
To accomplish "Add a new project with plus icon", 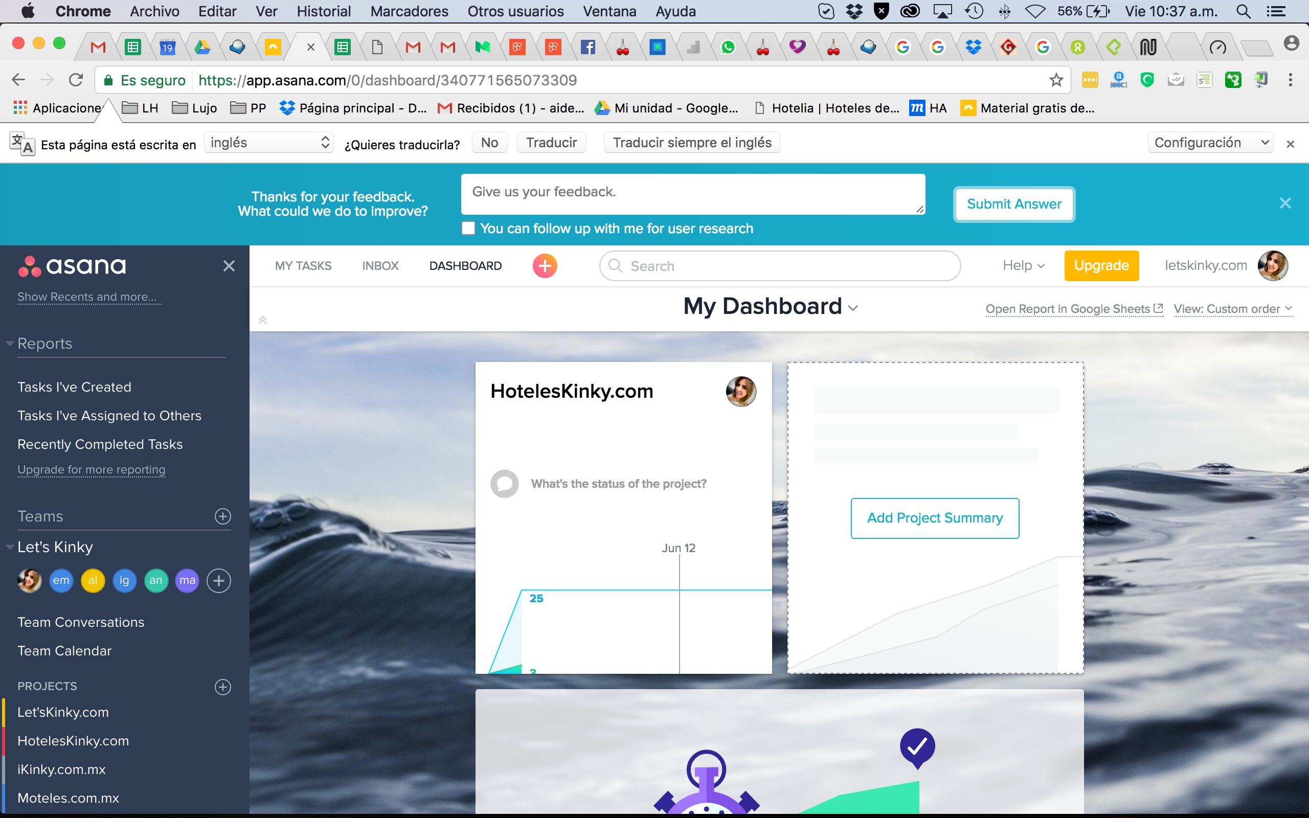I will pyautogui.click(x=223, y=687).
